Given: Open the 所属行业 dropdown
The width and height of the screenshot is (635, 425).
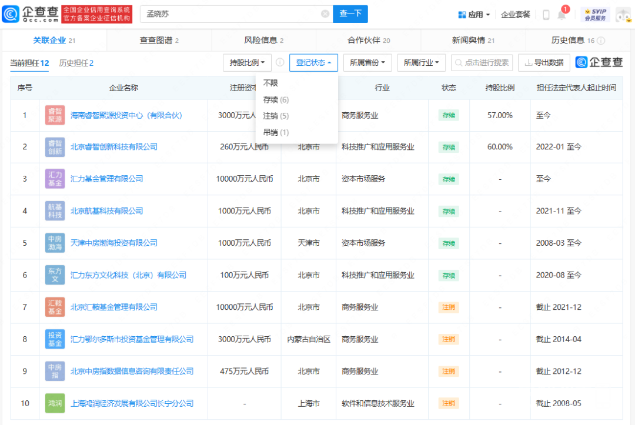Looking at the screenshot, I should (x=421, y=62).
